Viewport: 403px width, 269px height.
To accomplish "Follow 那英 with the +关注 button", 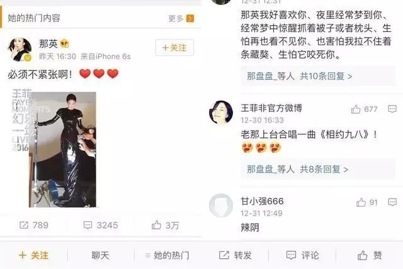I will tap(174, 48).
